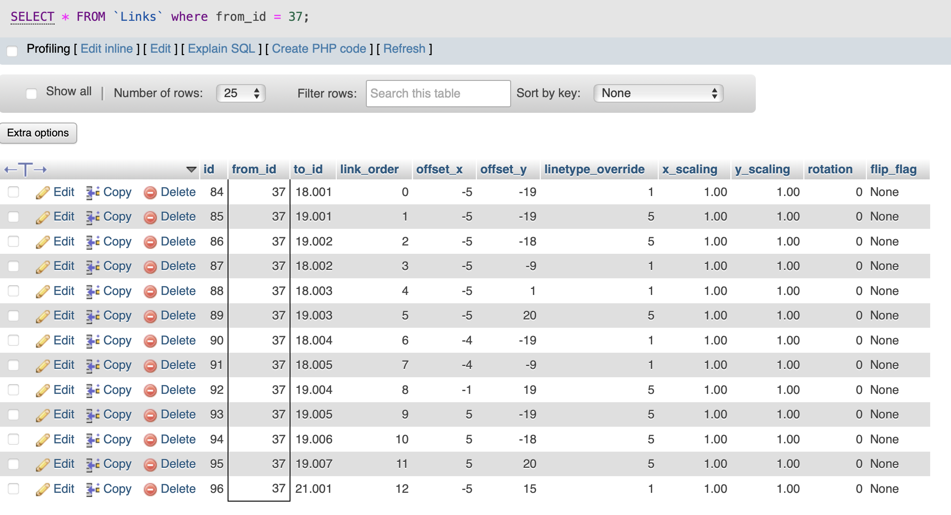Click the column arrows icon in header
The width and height of the screenshot is (951, 515).
click(x=25, y=170)
